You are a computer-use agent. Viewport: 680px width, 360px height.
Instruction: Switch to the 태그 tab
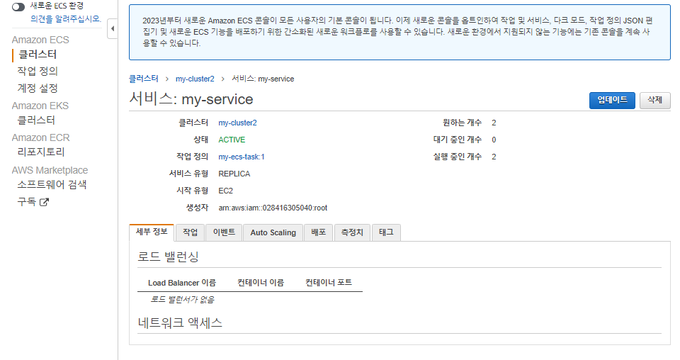tap(386, 232)
